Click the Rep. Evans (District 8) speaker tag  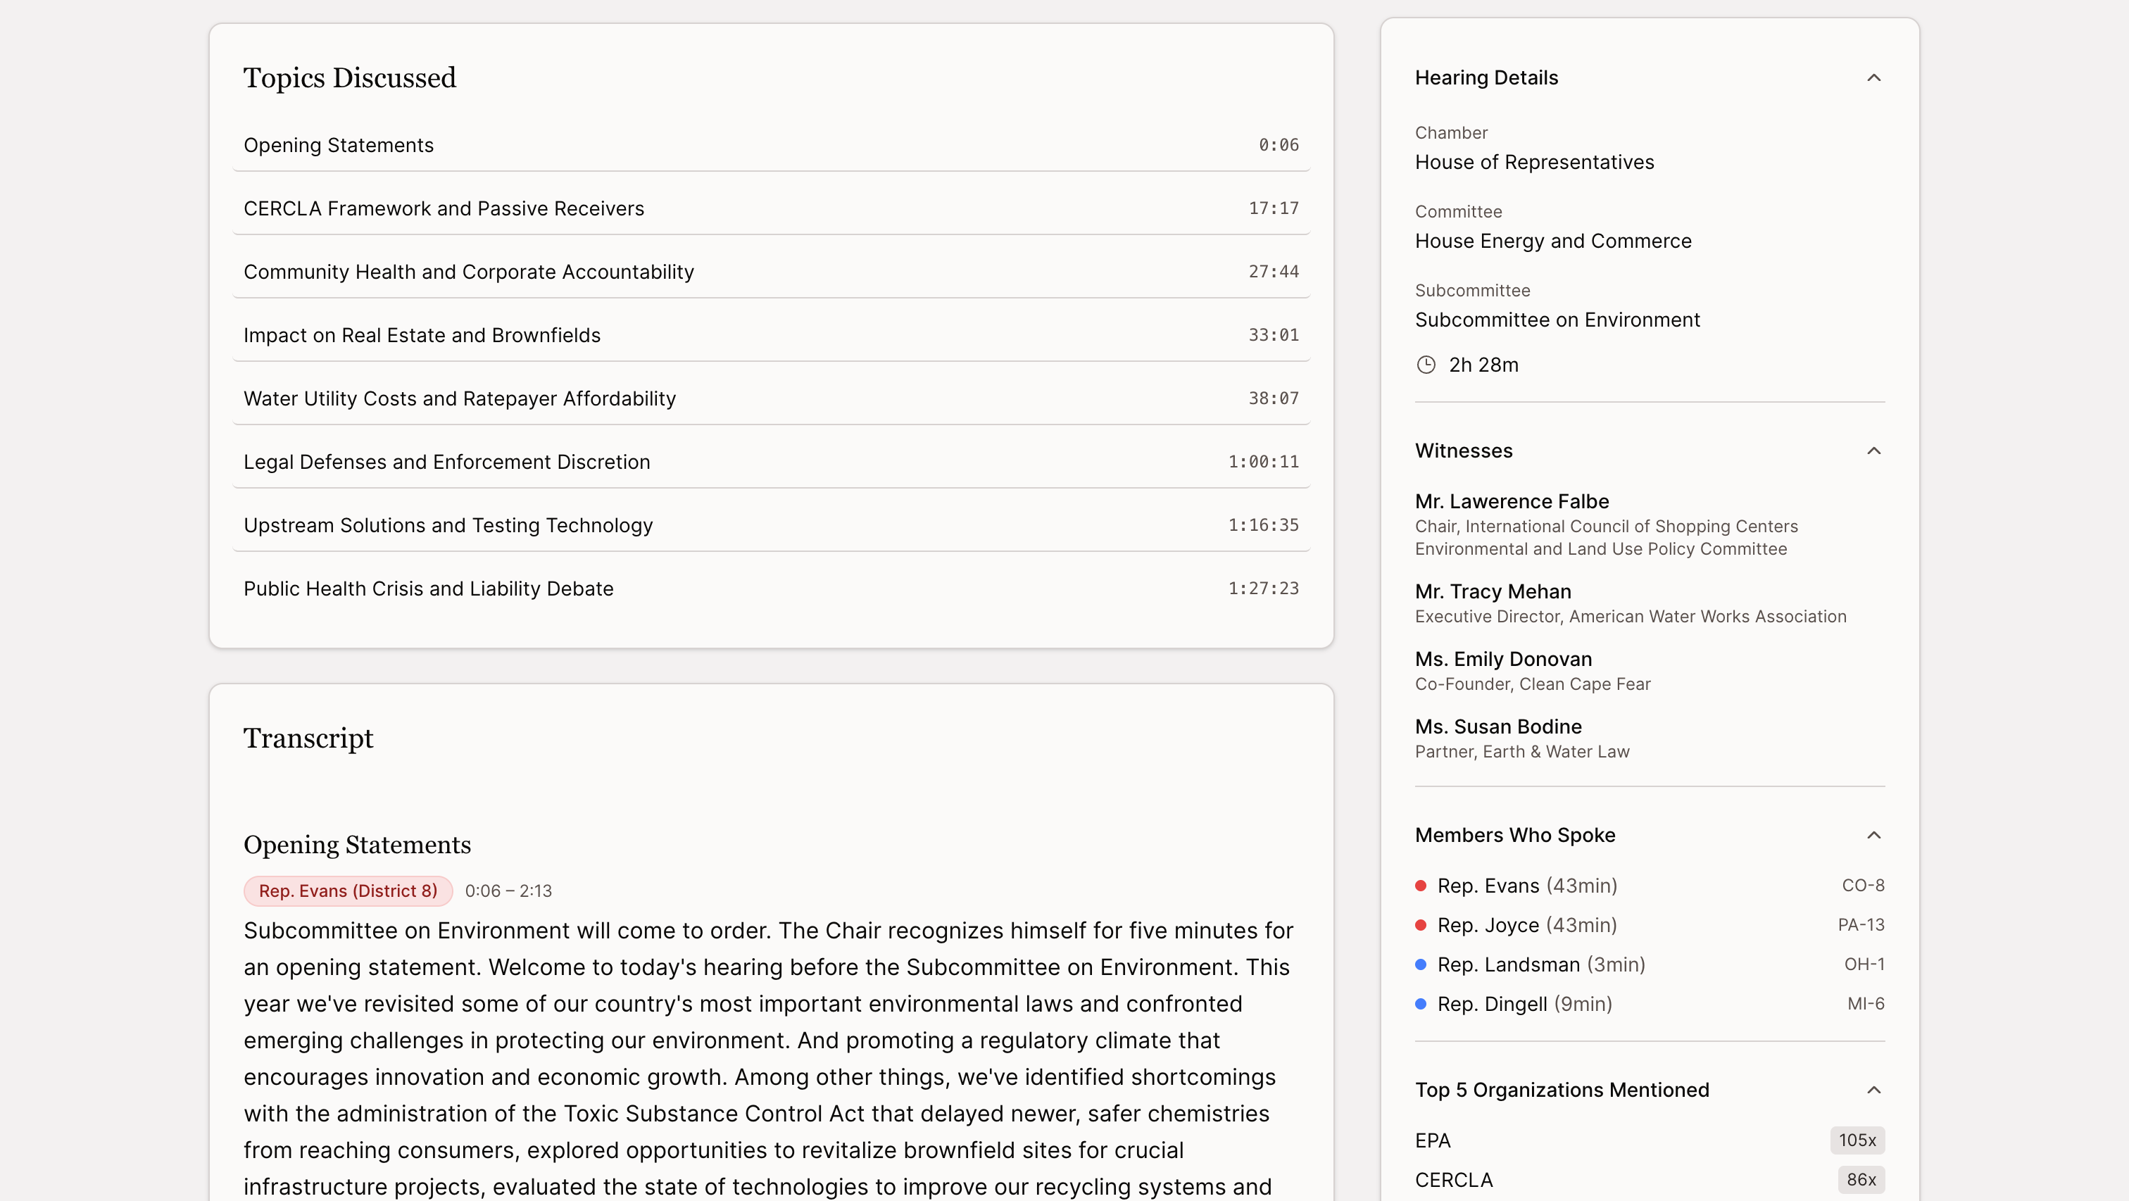[348, 891]
